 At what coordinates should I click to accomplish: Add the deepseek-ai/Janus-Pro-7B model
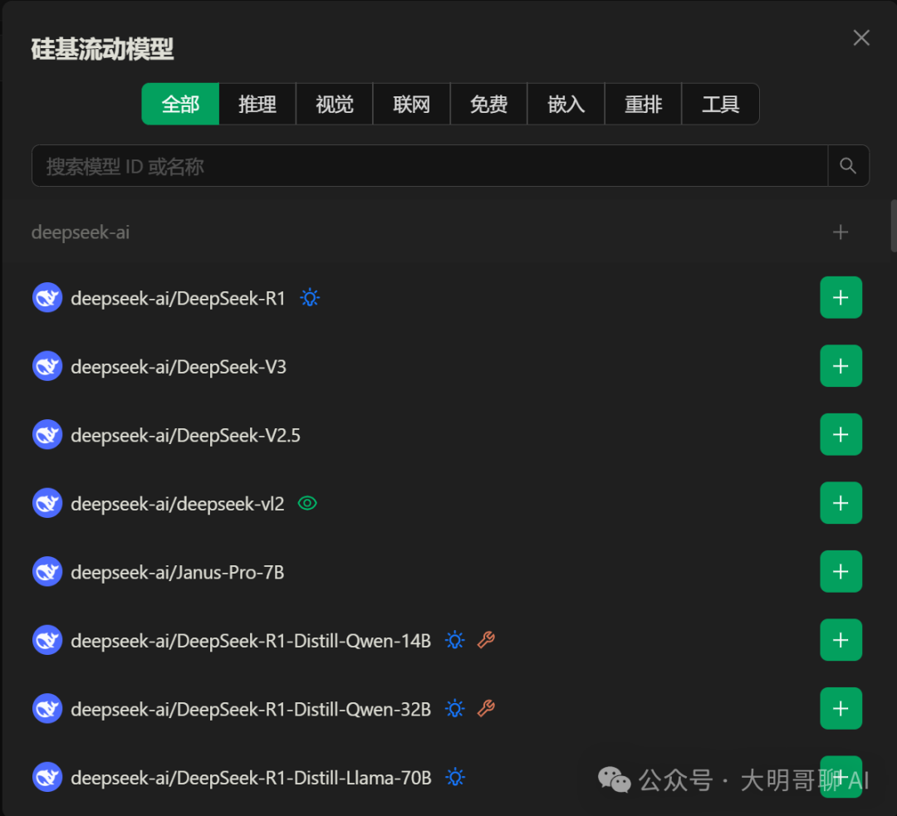point(841,572)
